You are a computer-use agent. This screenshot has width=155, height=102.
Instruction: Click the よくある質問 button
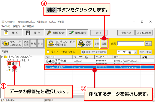pyautogui.click(x=144, y=33)
